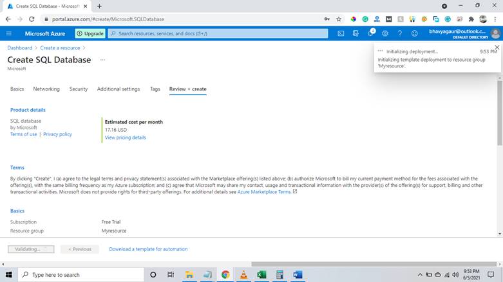Go to Create a resource breadcrumb
Viewport: 503px width, 282px height.
point(60,48)
